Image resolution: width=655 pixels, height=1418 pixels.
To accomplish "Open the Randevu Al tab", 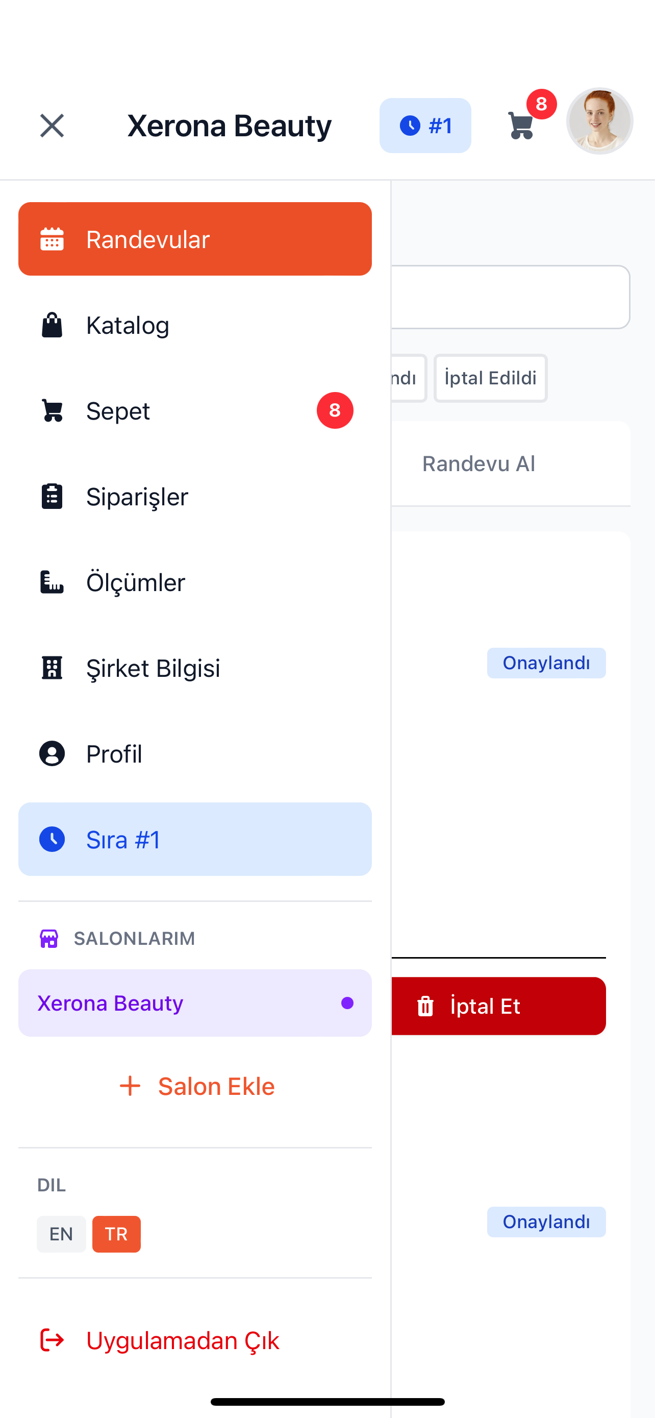I will [x=478, y=463].
